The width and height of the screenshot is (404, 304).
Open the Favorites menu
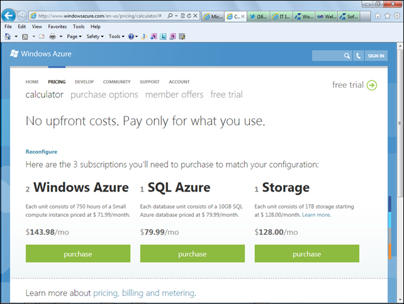point(57,27)
